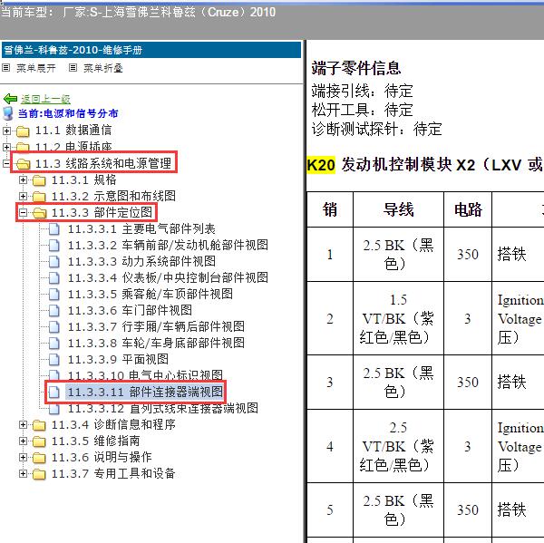The height and width of the screenshot is (543, 544).
Task: Select 11.3.3.11 部件连接器端视图
Action: tap(145, 393)
